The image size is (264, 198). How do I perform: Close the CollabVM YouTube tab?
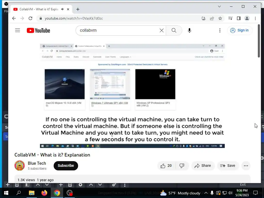point(68,9)
